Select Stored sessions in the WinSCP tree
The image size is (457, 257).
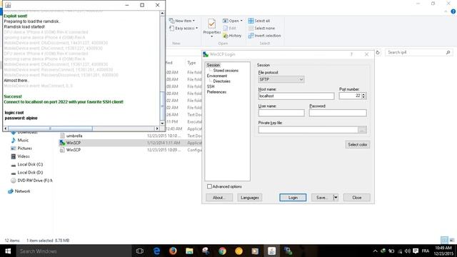(x=226, y=71)
